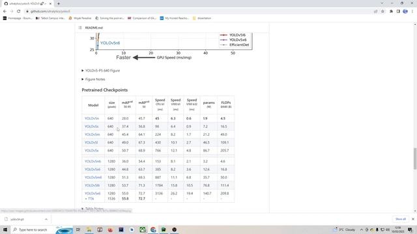Open the Wojak Paradise bookmark
417x234 pixels.
pos(79,18)
